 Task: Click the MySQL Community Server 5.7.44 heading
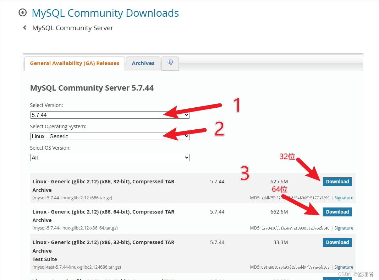pos(92,88)
